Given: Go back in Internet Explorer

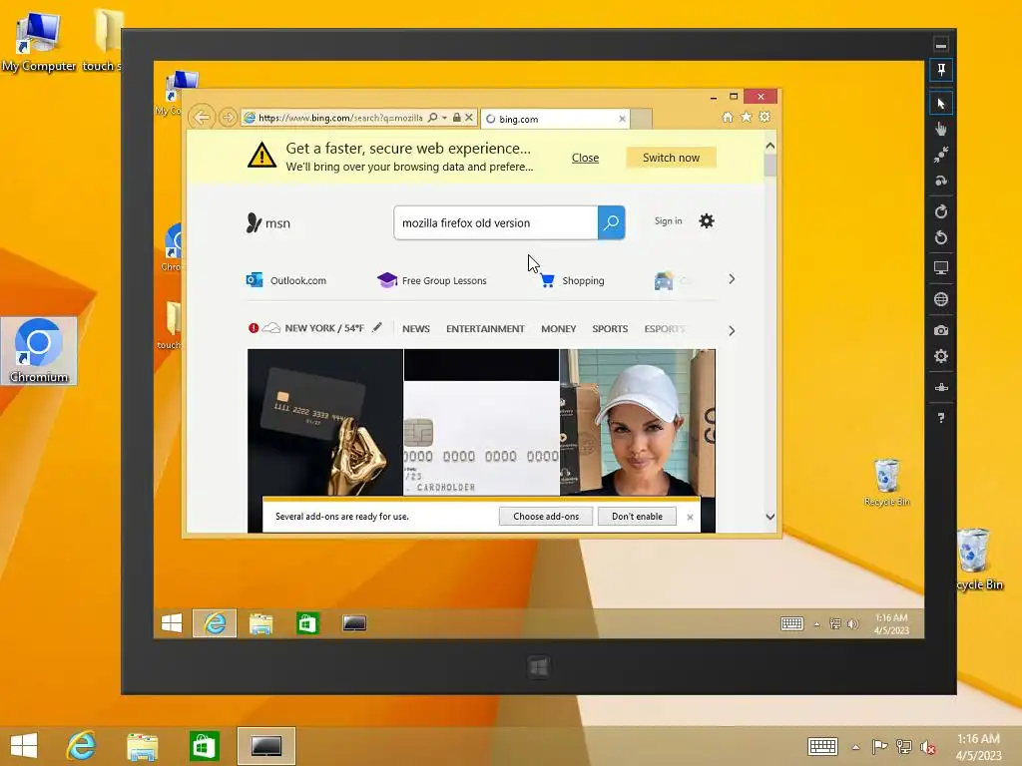Looking at the screenshot, I should (202, 118).
